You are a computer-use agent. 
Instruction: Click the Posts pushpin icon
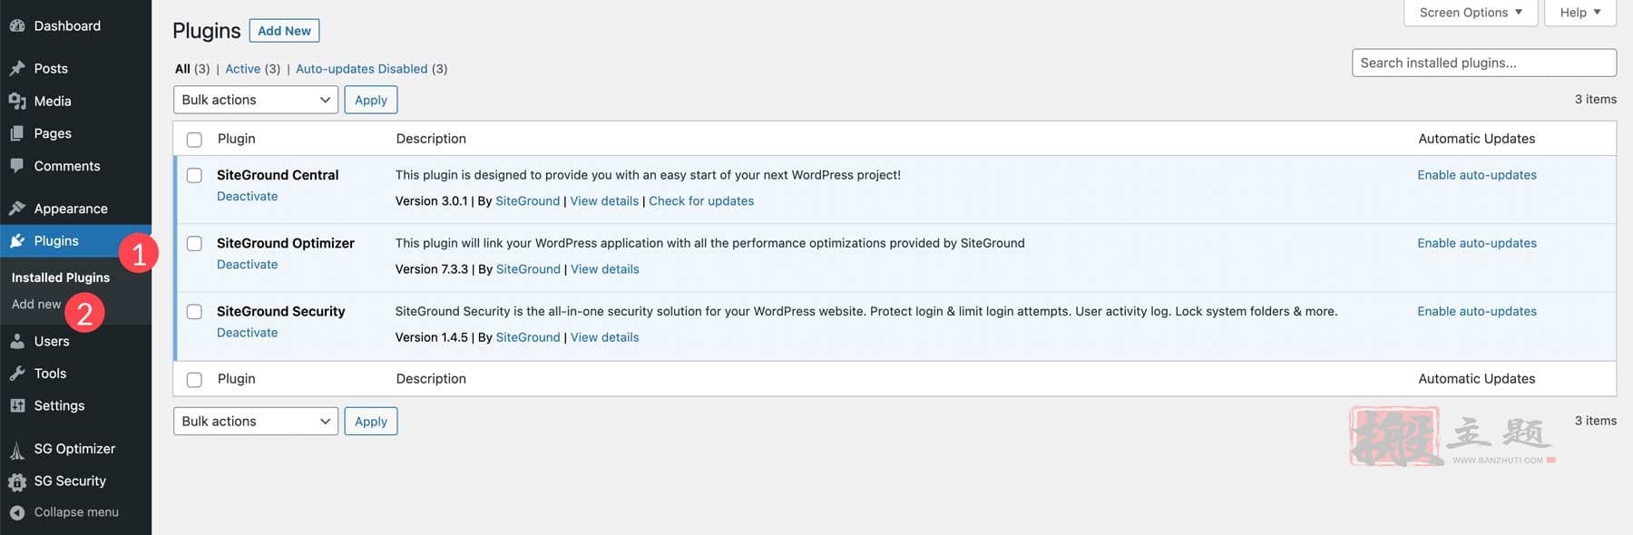(x=17, y=68)
